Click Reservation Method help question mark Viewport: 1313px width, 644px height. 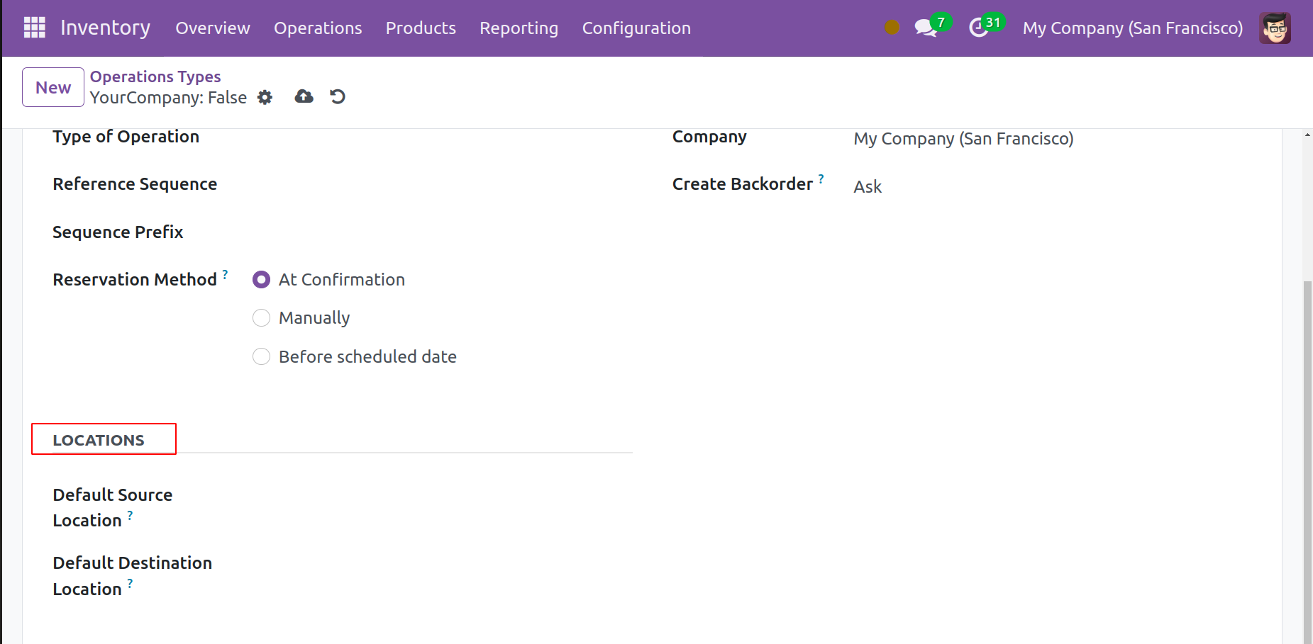click(x=225, y=274)
